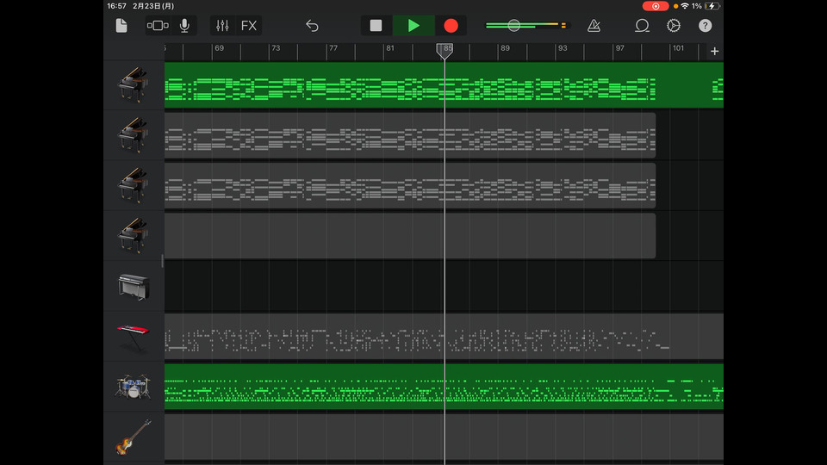Select the fourth grand piano track
The image size is (827, 465).
click(133, 236)
